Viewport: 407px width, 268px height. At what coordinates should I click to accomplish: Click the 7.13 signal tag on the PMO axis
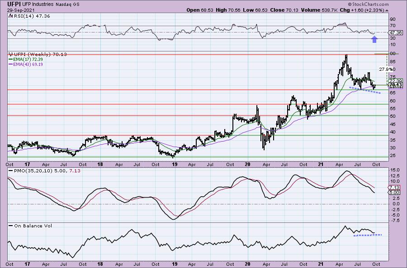394,188
